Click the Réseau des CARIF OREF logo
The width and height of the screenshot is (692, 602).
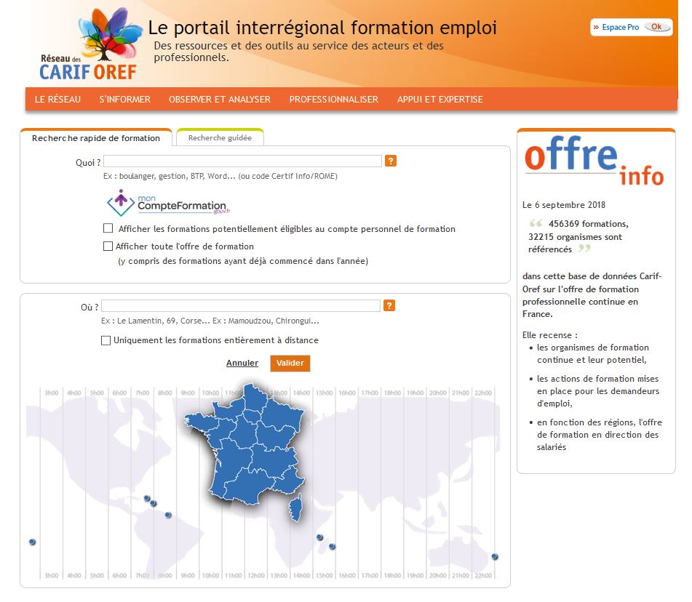tap(89, 44)
